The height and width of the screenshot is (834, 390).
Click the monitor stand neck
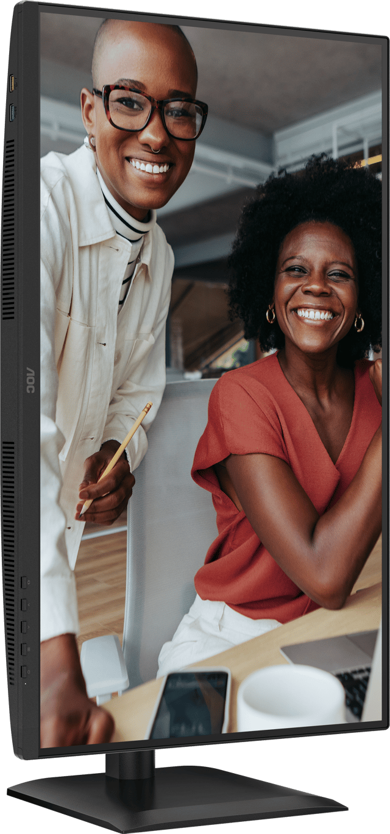click(x=129, y=765)
